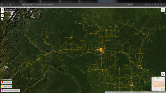
Task: Click the colorful round extension icon
Action: [158, 5]
